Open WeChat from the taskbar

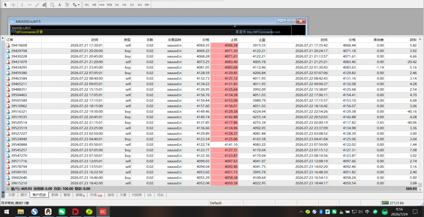point(62,212)
